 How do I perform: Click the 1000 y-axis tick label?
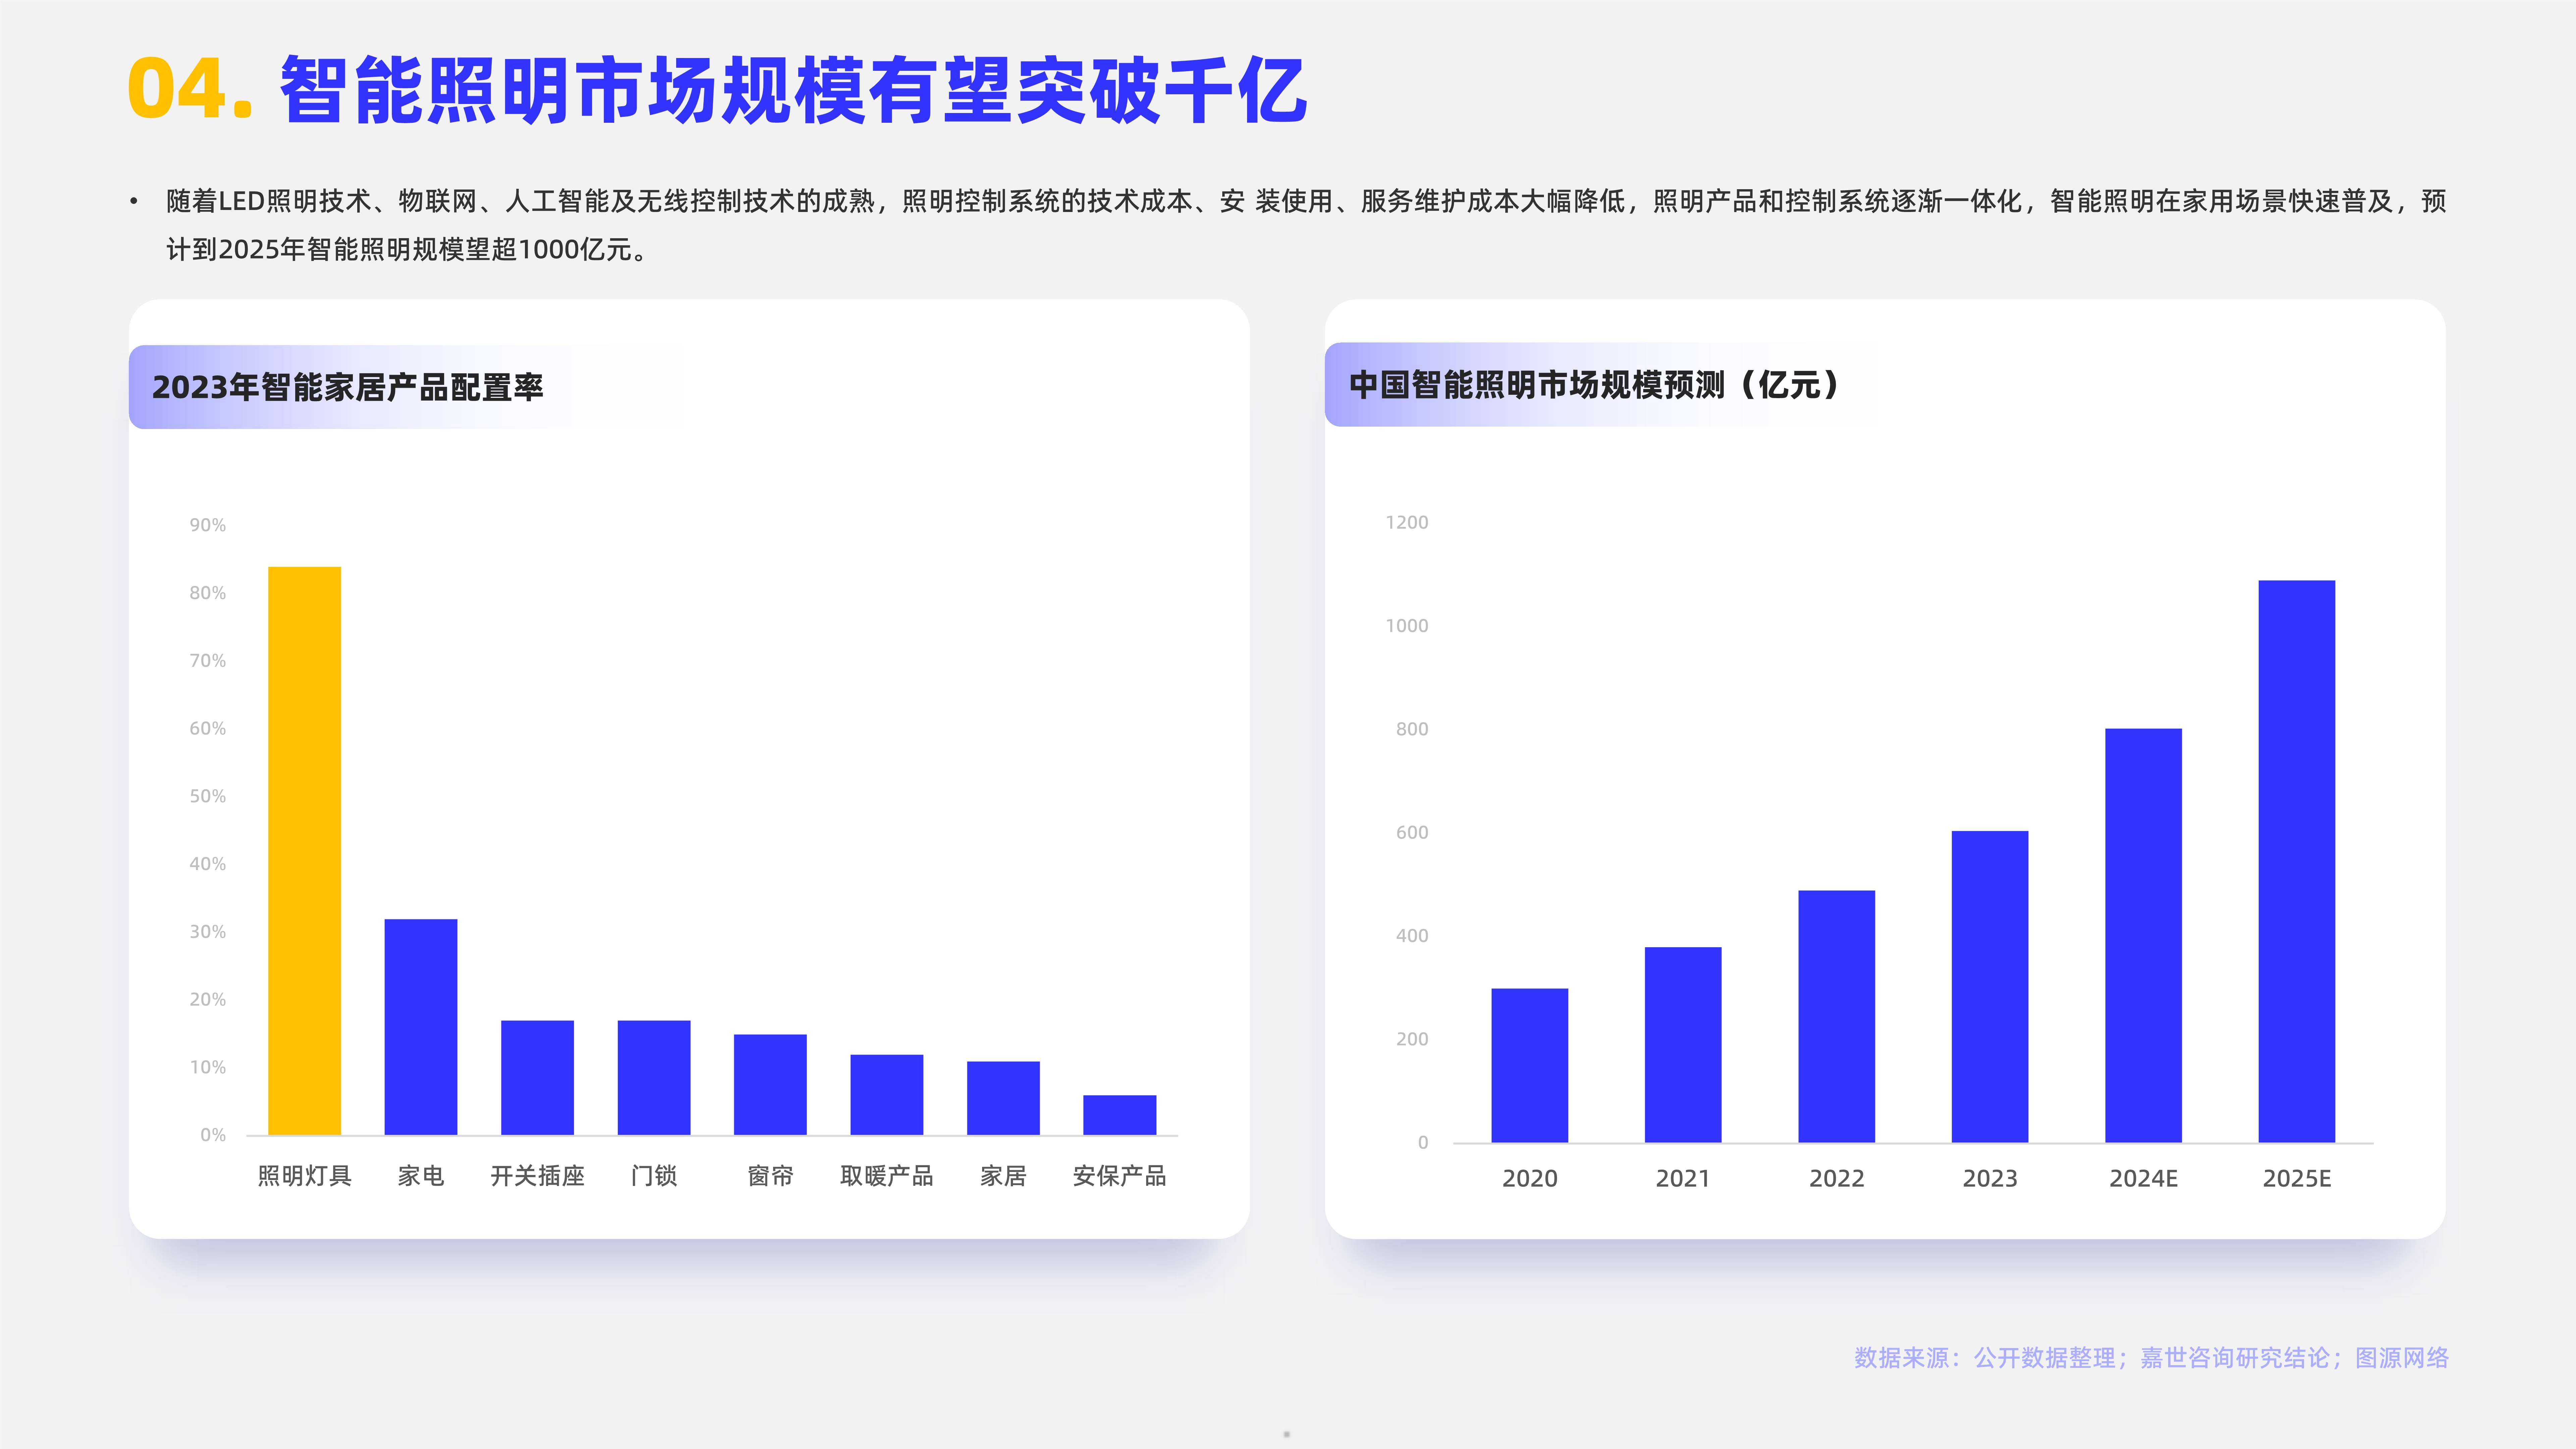click(x=1407, y=626)
